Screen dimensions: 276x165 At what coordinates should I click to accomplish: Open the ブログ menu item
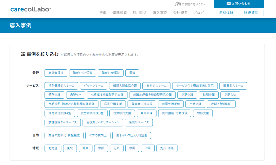coord(199,13)
